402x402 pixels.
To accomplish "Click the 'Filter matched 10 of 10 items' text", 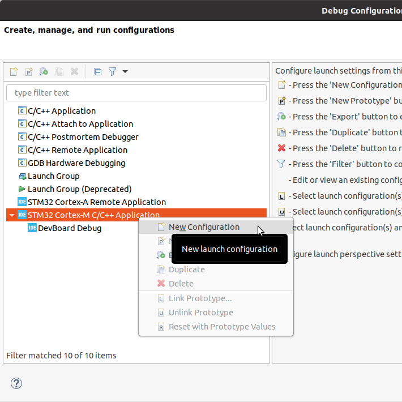I will (61, 356).
